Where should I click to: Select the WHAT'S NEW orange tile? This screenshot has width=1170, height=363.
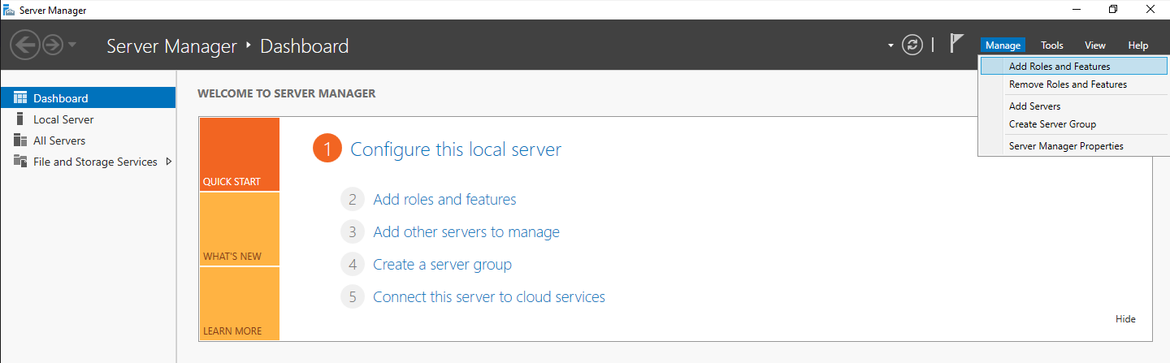[x=239, y=230]
